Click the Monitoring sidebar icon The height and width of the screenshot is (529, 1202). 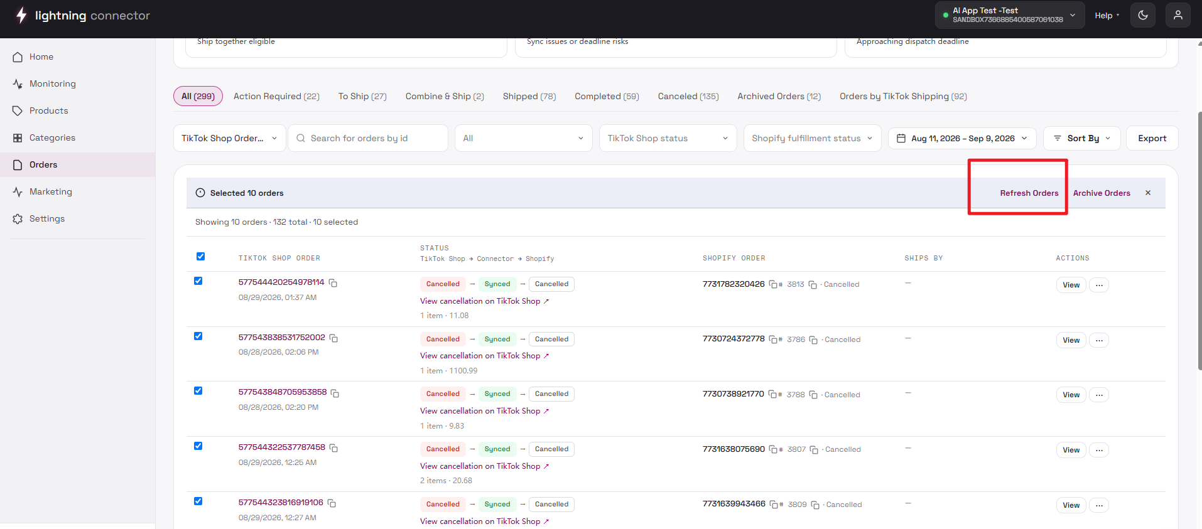pyautogui.click(x=18, y=83)
